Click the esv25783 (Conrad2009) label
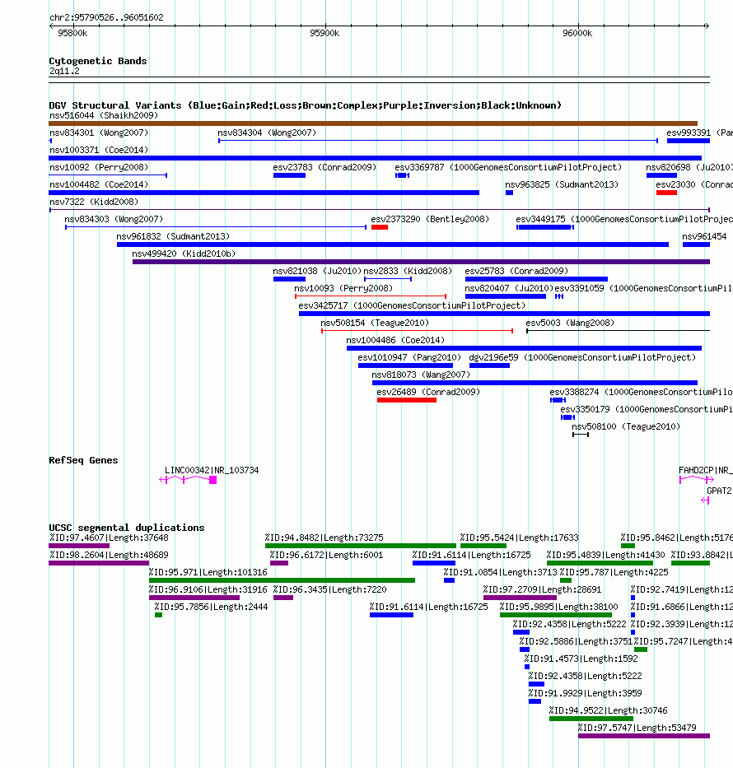This screenshot has width=733, height=768. (x=516, y=271)
